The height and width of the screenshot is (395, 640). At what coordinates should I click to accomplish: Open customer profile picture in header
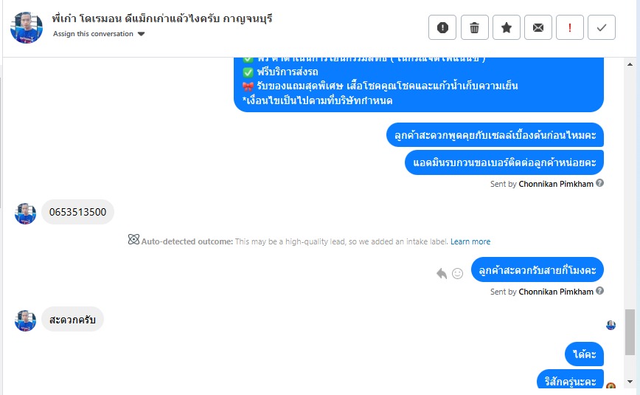(x=27, y=27)
